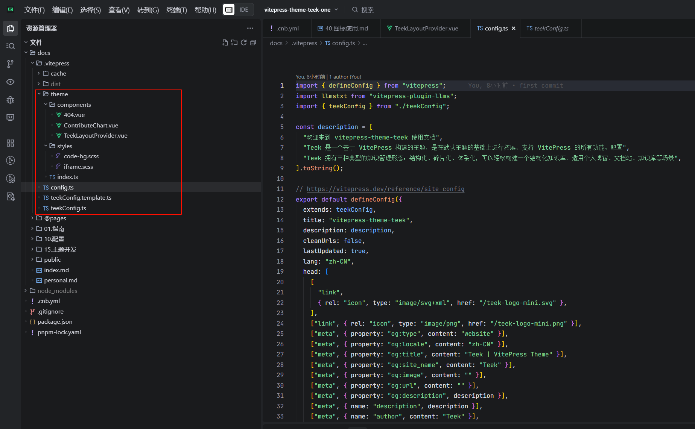The height and width of the screenshot is (429, 695).
Task: Open the Source Control branch icon
Action: pos(11,64)
